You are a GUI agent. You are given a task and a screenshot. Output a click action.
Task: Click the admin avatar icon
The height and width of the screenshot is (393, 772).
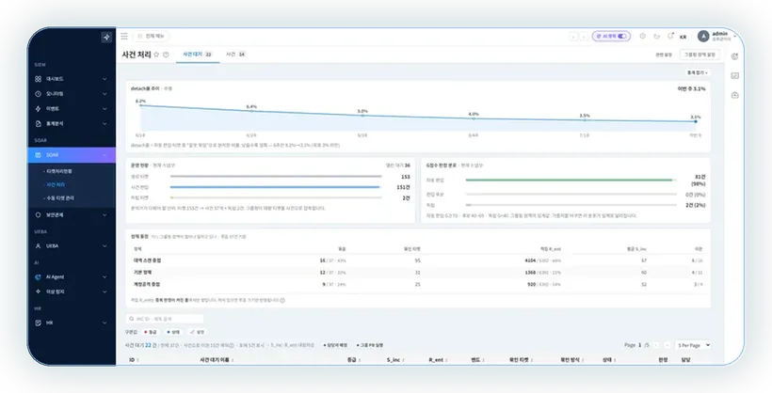pos(703,37)
